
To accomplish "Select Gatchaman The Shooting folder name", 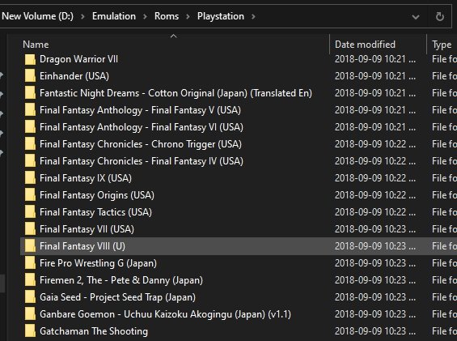I will (94, 331).
